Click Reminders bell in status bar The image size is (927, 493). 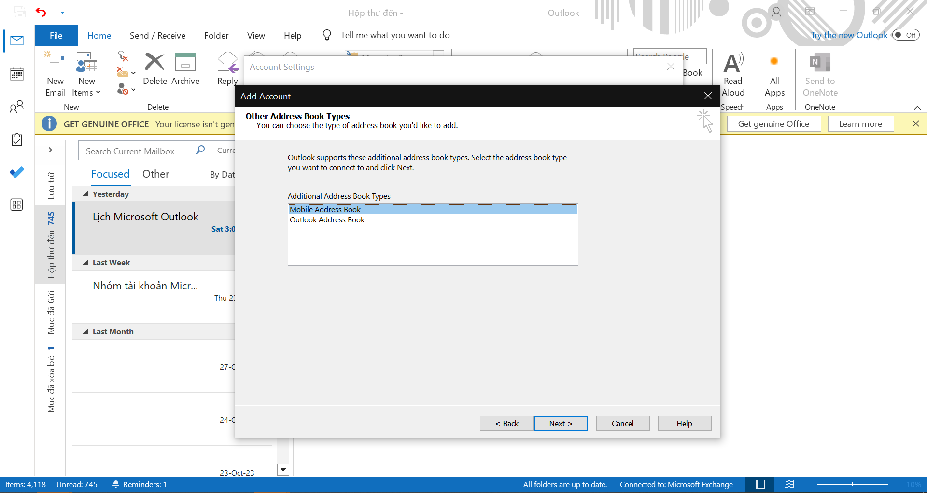tap(116, 484)
